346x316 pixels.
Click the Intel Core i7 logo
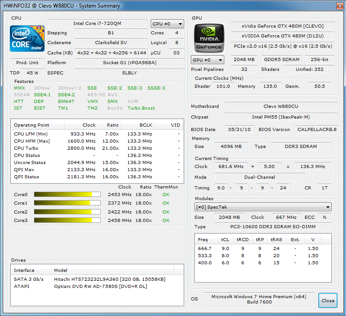coord(27,39)
